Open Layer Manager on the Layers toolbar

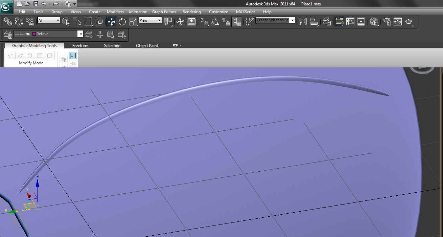point(8,34)
